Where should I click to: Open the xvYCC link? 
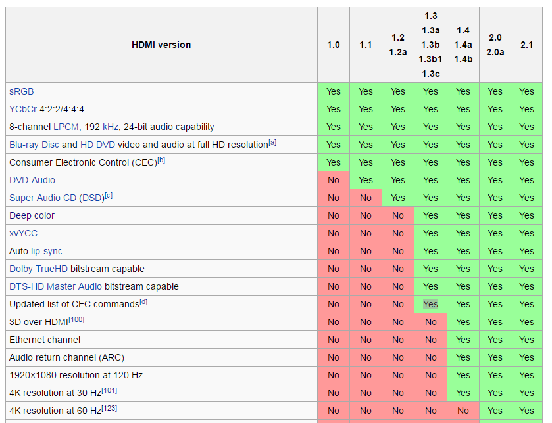(x=23, y=233)
